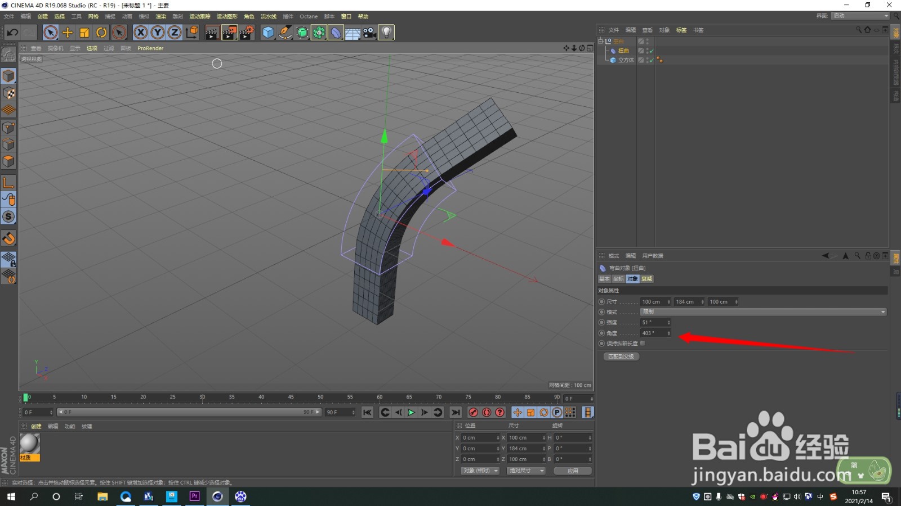This screenshot has height=506, width=901.
Task: Select Texture mode checkerboard cube icon
Action: tap(8, 93)
